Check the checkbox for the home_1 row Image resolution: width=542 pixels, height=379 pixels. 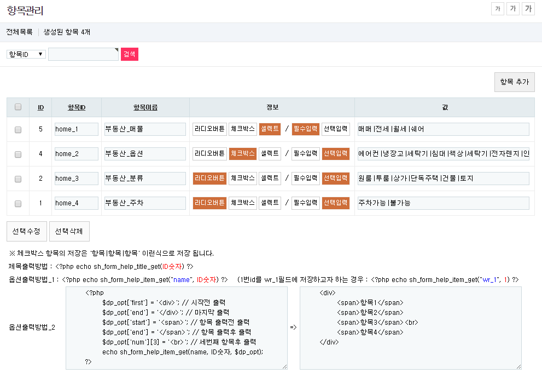(18, 130)
